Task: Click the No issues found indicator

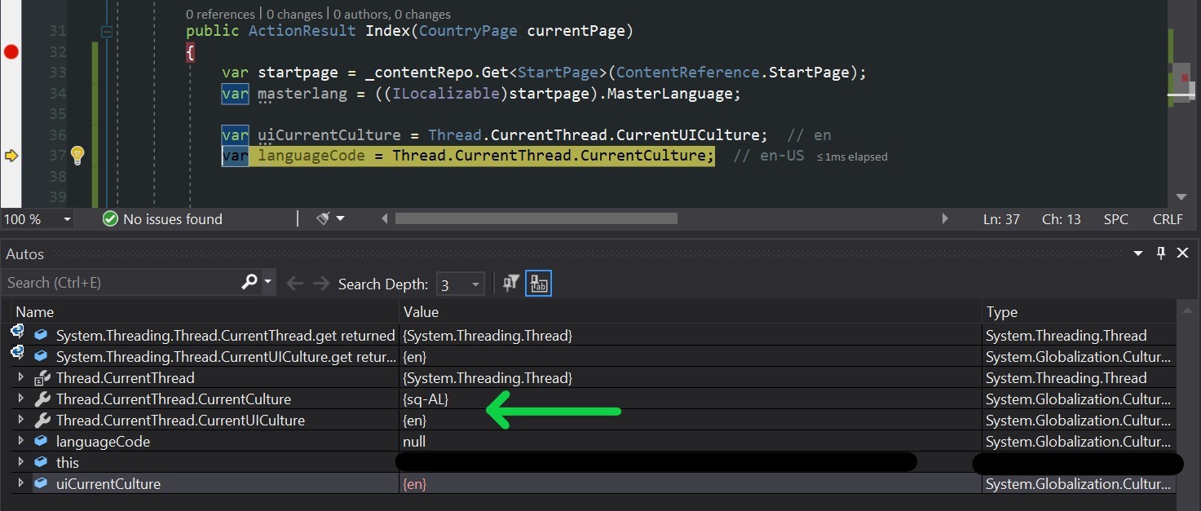Action: pyautogui.click(x=162, y=219)
